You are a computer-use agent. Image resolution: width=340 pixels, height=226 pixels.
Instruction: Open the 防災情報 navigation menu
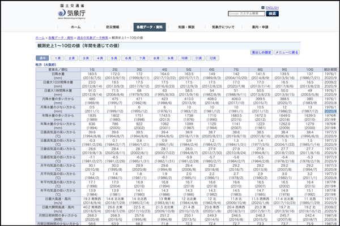(x=112, y=27)
